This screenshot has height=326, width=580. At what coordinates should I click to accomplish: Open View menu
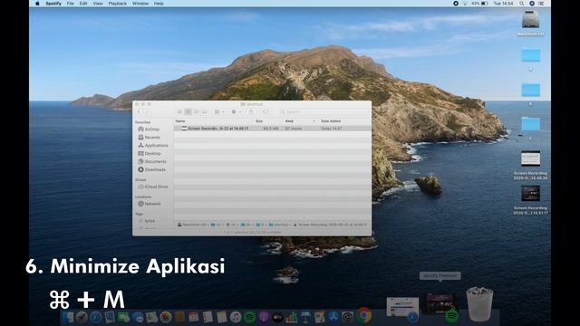98,4
